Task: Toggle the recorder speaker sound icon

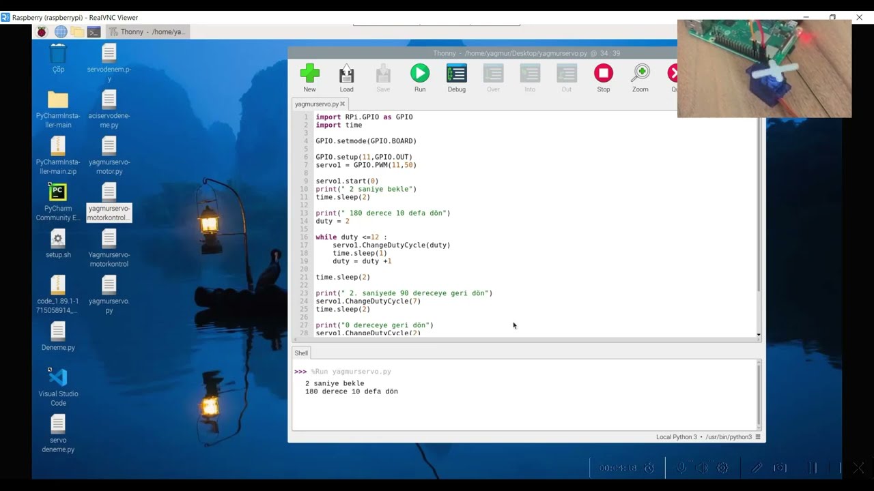Action: pyautogui.click(x=702, y=468)
